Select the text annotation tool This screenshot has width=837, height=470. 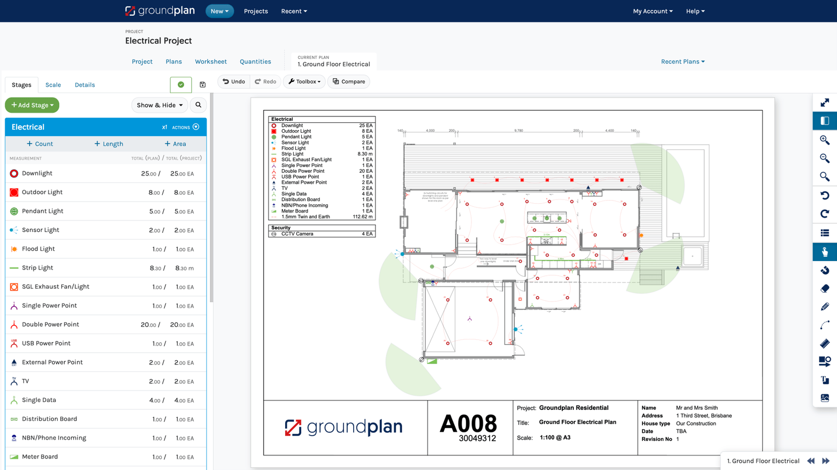825,380
